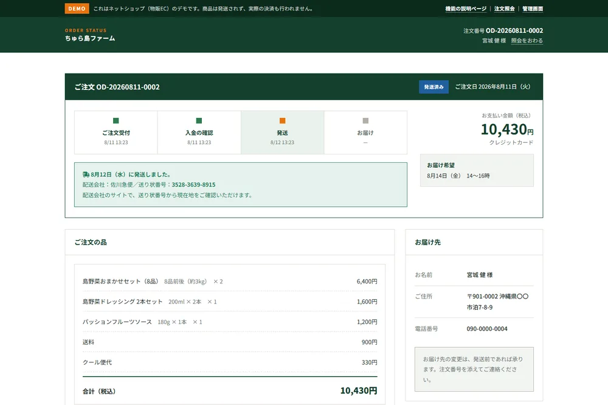Click the 1,200円 price
This screenshot has width=608, height=405.
coord(367,322)
